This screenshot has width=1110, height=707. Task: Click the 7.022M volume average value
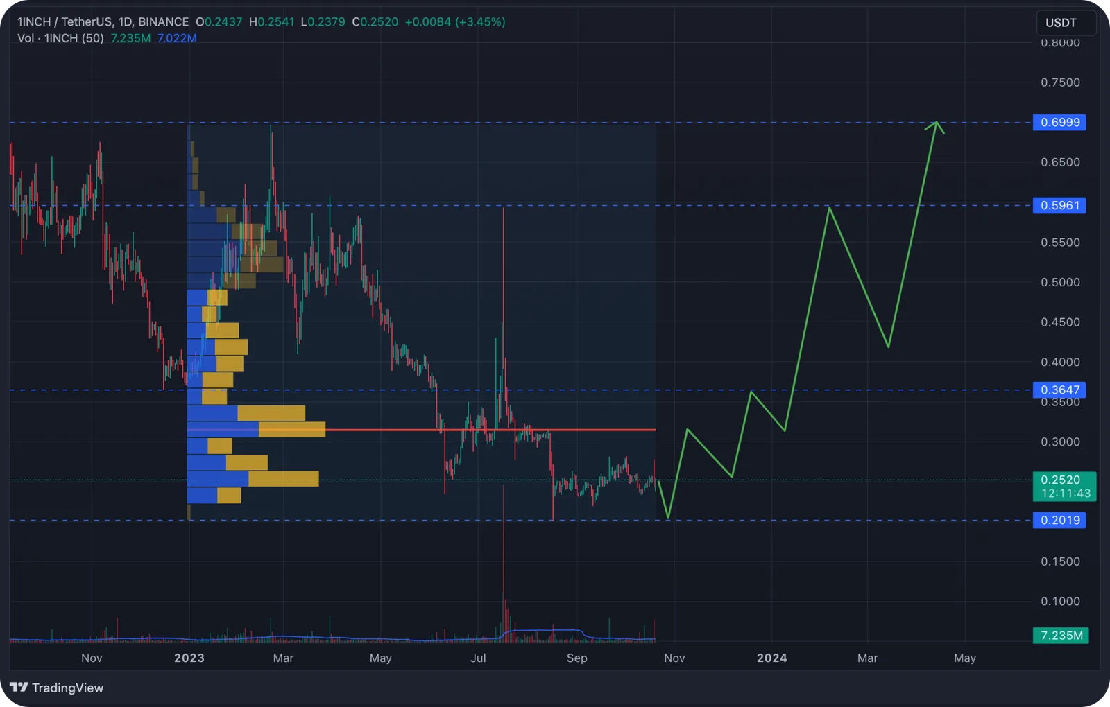pos(177,38)
